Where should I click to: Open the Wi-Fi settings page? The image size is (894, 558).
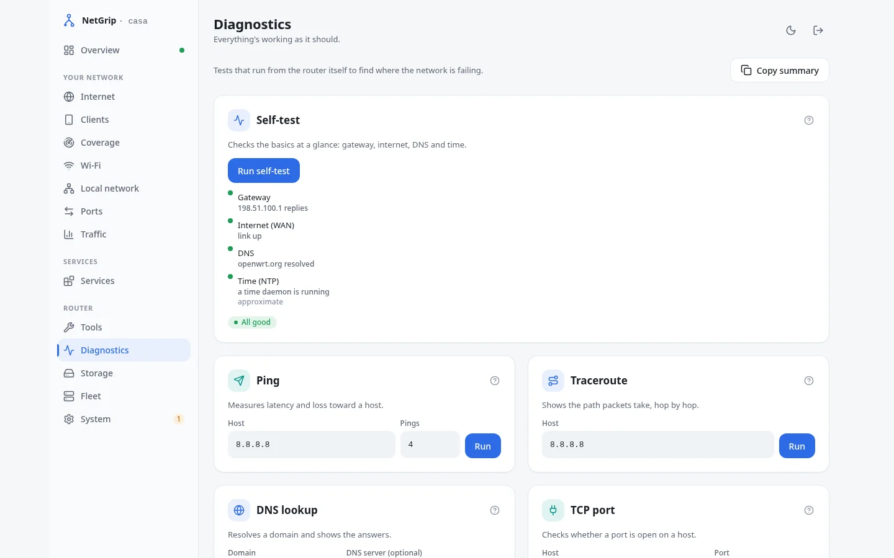click(x=124, y=166)
